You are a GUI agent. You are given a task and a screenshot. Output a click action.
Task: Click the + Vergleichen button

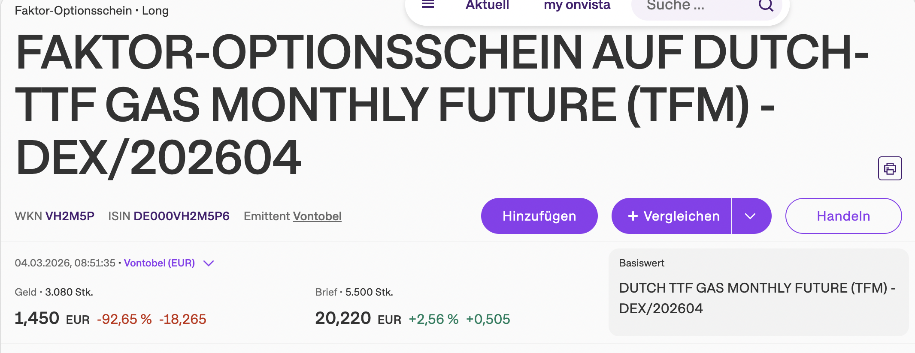(673, 216)
